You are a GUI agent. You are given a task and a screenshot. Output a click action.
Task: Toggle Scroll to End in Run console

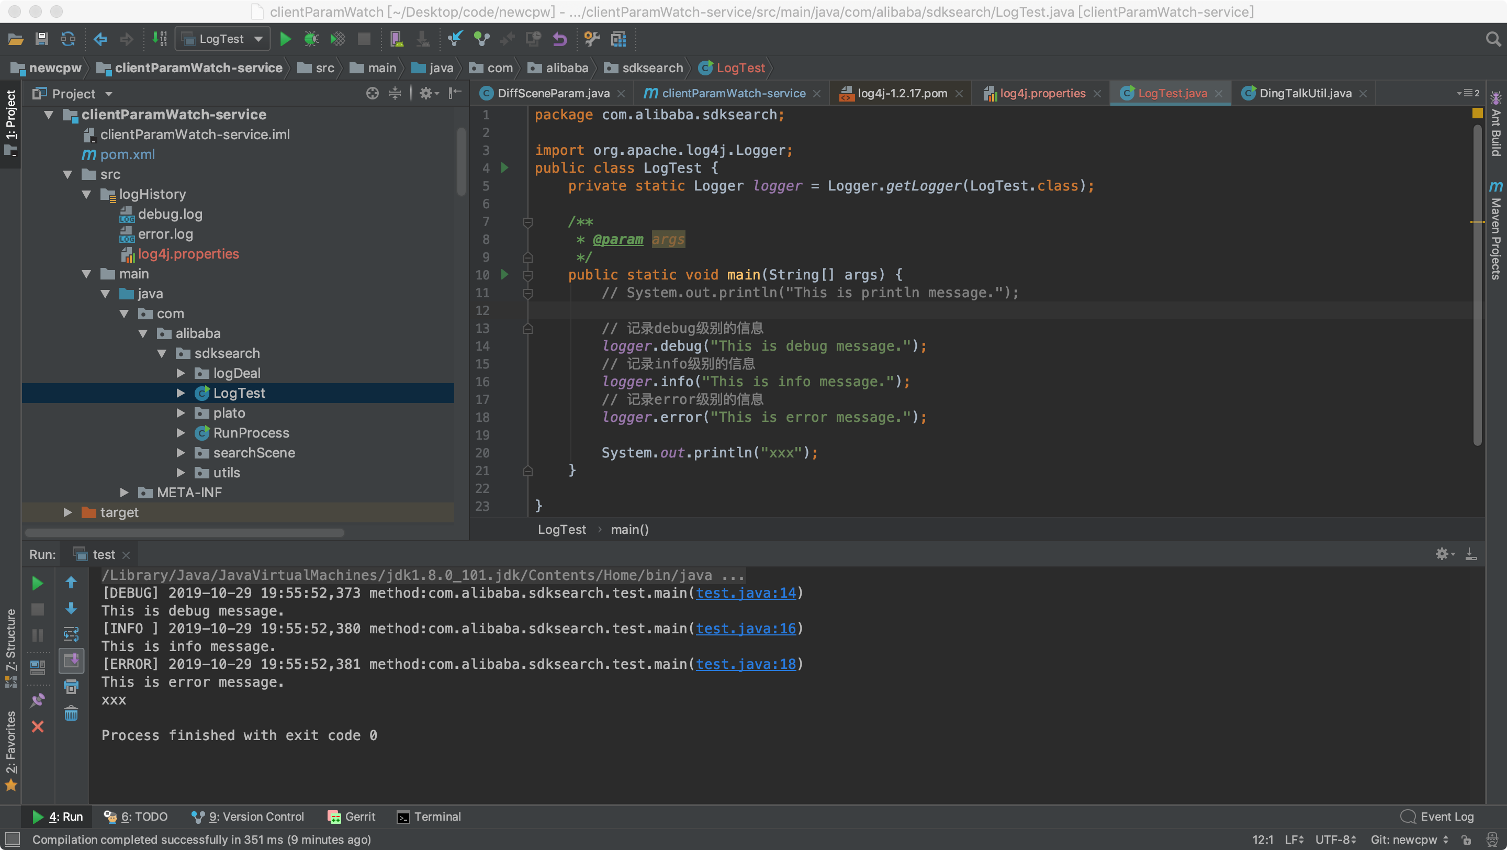pyautogui.click(x=71, y=661)
